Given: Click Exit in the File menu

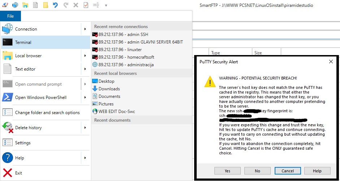Looking at the screenshot, I should (45, 173).
